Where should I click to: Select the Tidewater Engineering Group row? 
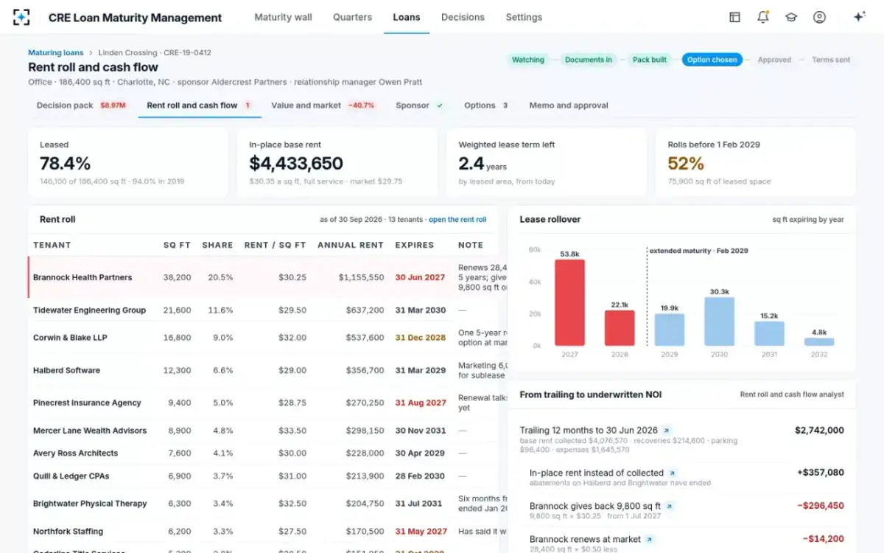pyautogui.click(x=263, y=310)
